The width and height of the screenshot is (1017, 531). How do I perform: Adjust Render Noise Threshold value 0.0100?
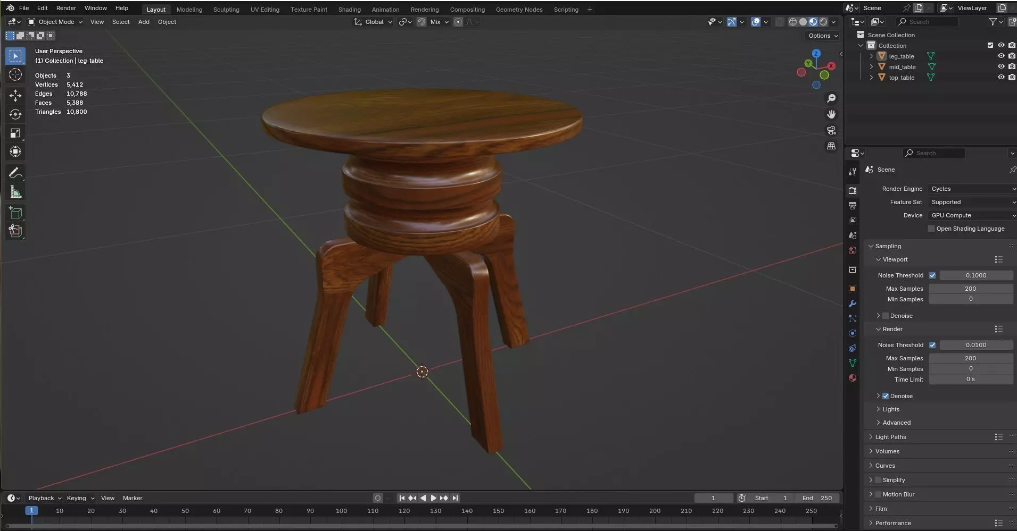976,345
